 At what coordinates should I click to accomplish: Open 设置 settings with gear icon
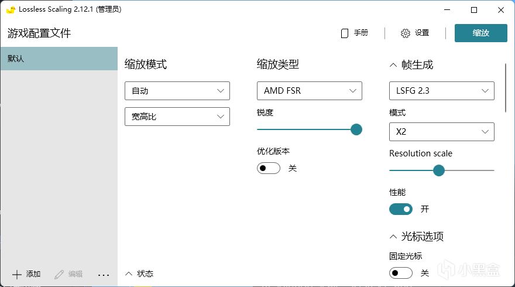pos(415,33)
